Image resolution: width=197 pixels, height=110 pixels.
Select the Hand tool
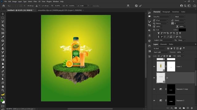coord(3,86)
